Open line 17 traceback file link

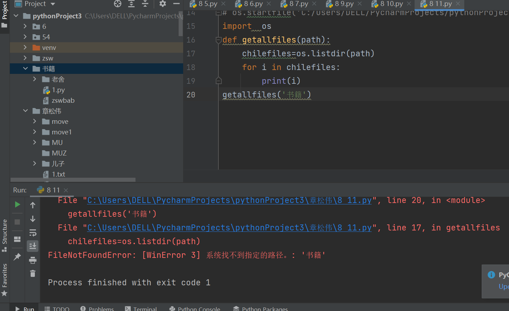click(x=229, y=228)
